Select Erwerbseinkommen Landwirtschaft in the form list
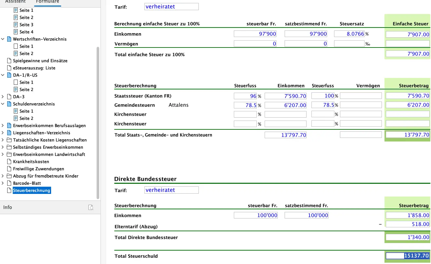 point(49,154)
